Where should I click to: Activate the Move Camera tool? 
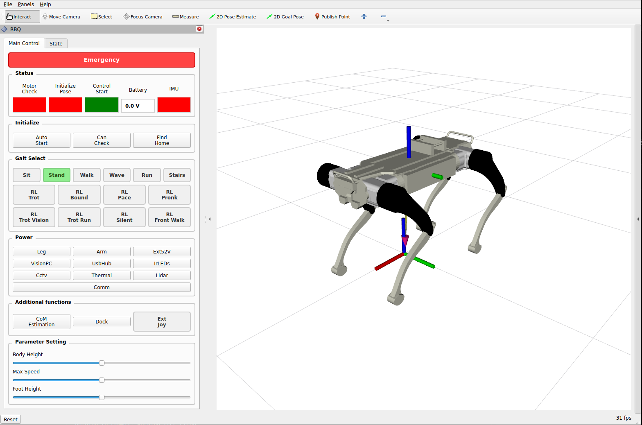pyautogui.click(x=61, y=17)
